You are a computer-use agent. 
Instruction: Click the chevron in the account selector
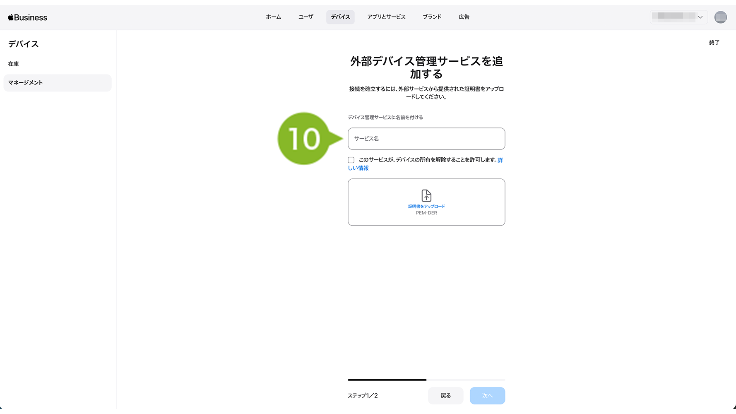[x=700, y=17]
